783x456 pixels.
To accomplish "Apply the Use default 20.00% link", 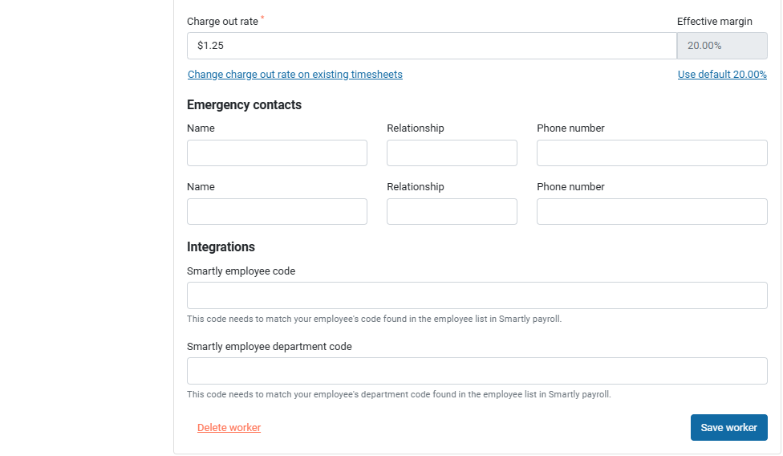I will 722,75.
